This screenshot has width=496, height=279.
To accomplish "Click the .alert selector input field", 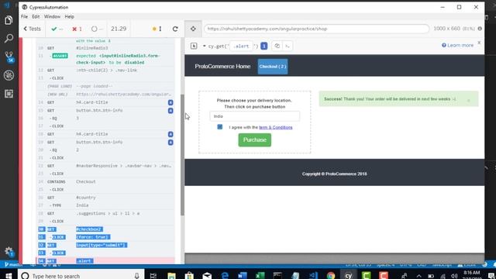I will pyautogui.click(x=241, y=46).
